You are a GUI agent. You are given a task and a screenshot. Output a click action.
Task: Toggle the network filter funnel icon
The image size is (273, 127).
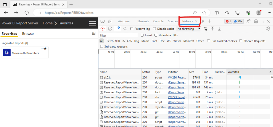tap(118, 29)
